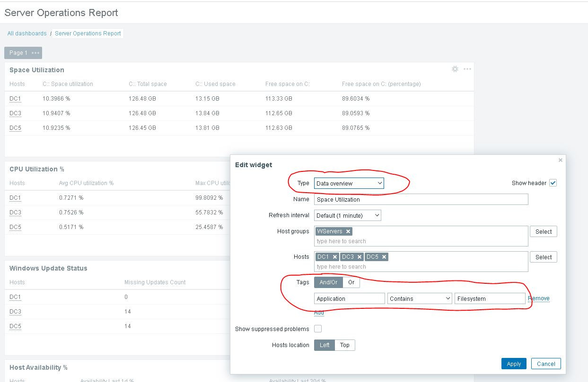The width and height of the screenshot is (588, 382).
Task: Open the Refresh interval dropdown
Action: click(347, 215)
